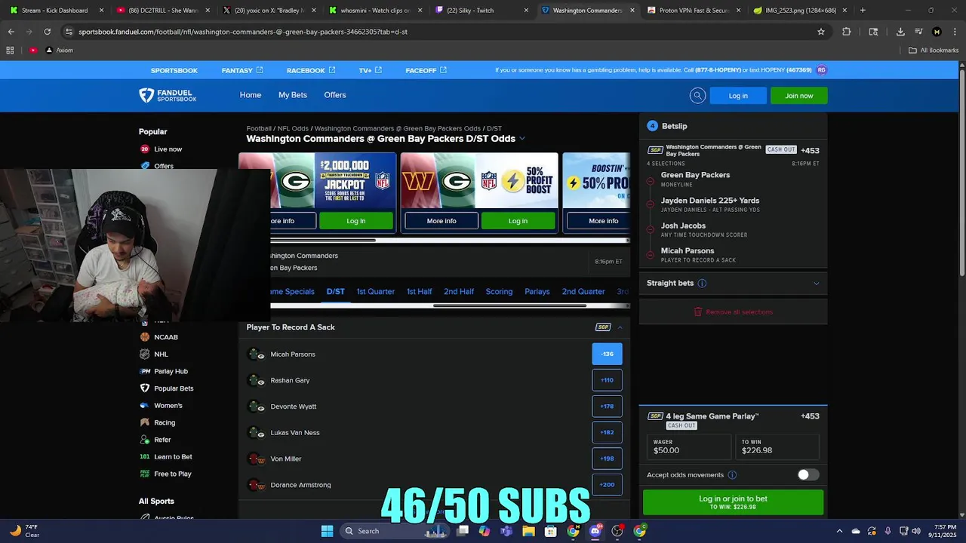The width and height of the screenshot is (966, 543).
Task: Click NFL Odds breadcrumb link
Action: coord(293,129)
